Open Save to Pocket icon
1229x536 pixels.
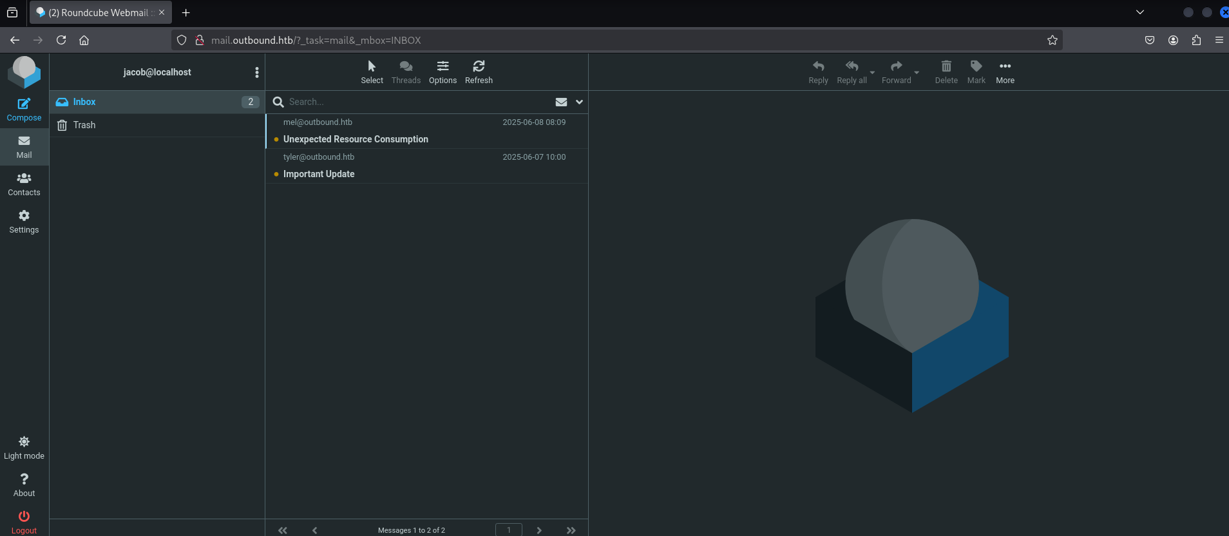click(x=1150, y=40)
